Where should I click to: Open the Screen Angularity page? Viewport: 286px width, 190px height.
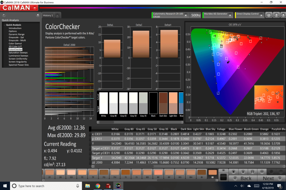pyautogui.click(x=18, y=62)
